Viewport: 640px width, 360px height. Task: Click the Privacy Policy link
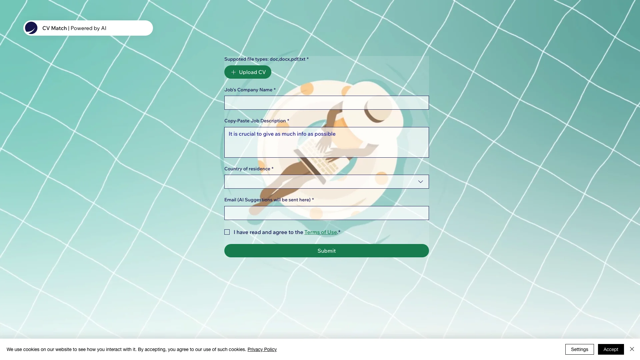(x=262, y=349)
